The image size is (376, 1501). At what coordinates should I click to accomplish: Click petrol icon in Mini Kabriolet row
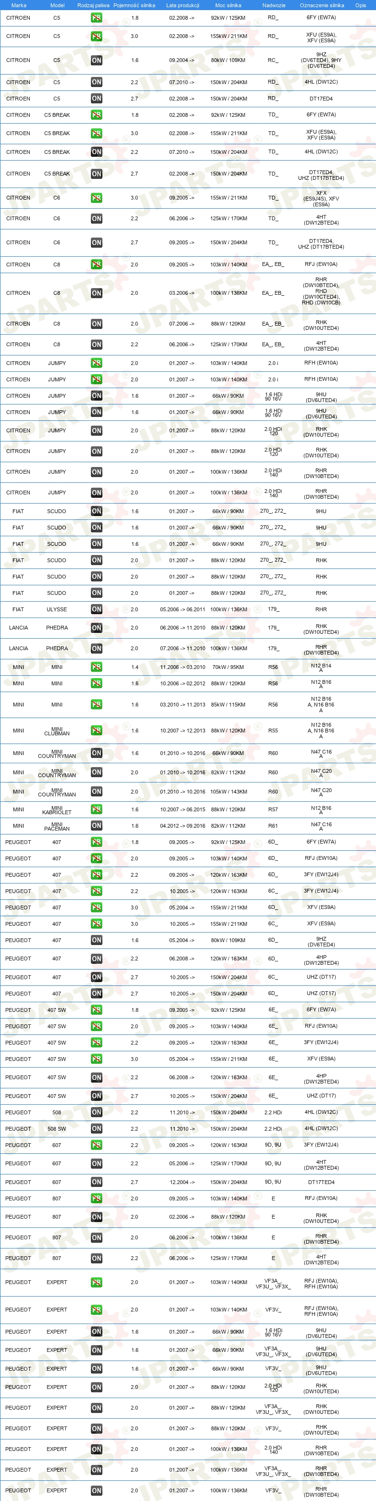[96, 809]
